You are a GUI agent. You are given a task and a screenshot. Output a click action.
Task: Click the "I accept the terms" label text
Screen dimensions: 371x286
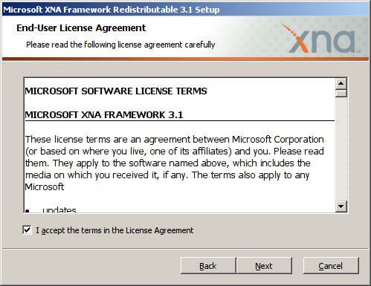[114, 230]
